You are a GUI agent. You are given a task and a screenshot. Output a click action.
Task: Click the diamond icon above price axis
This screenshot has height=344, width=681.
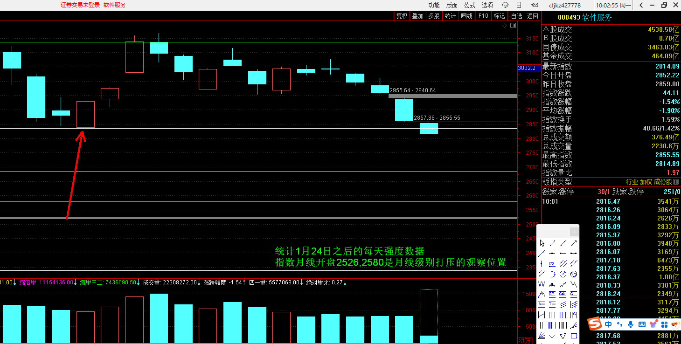504,25
